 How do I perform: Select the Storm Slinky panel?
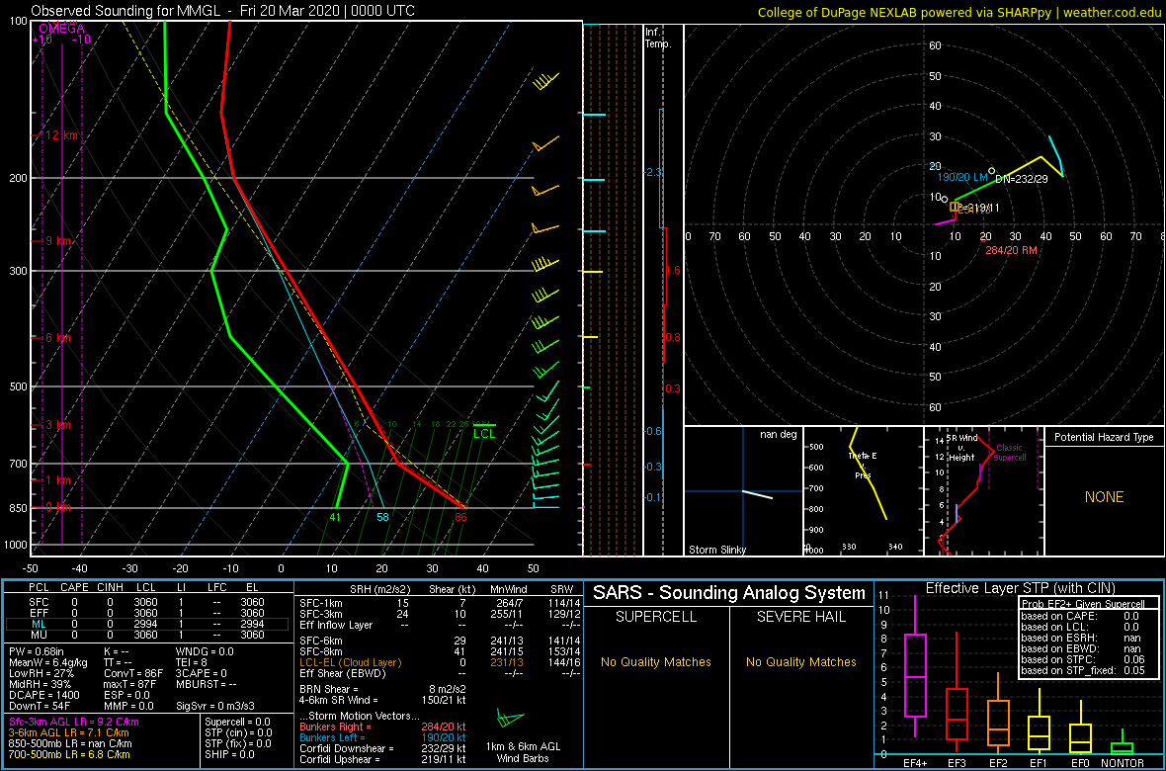[743, 491]
